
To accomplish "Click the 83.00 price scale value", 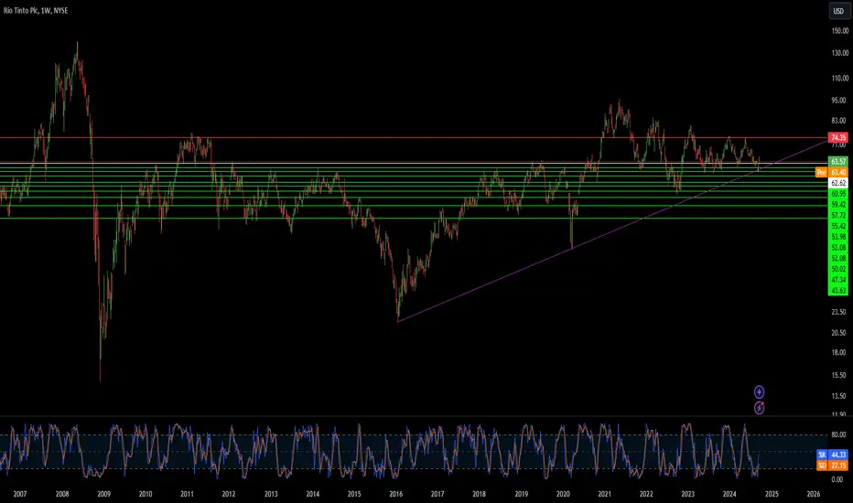I will (x=838, y=121).
